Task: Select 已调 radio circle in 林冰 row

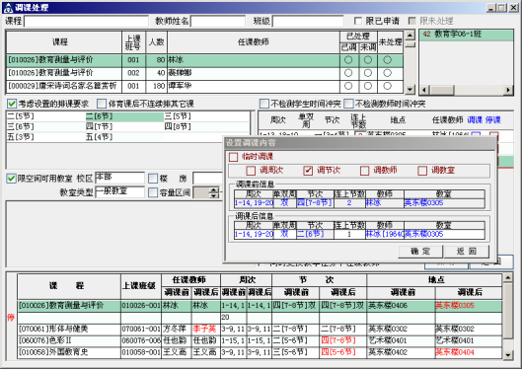Action: coord(348,60)
